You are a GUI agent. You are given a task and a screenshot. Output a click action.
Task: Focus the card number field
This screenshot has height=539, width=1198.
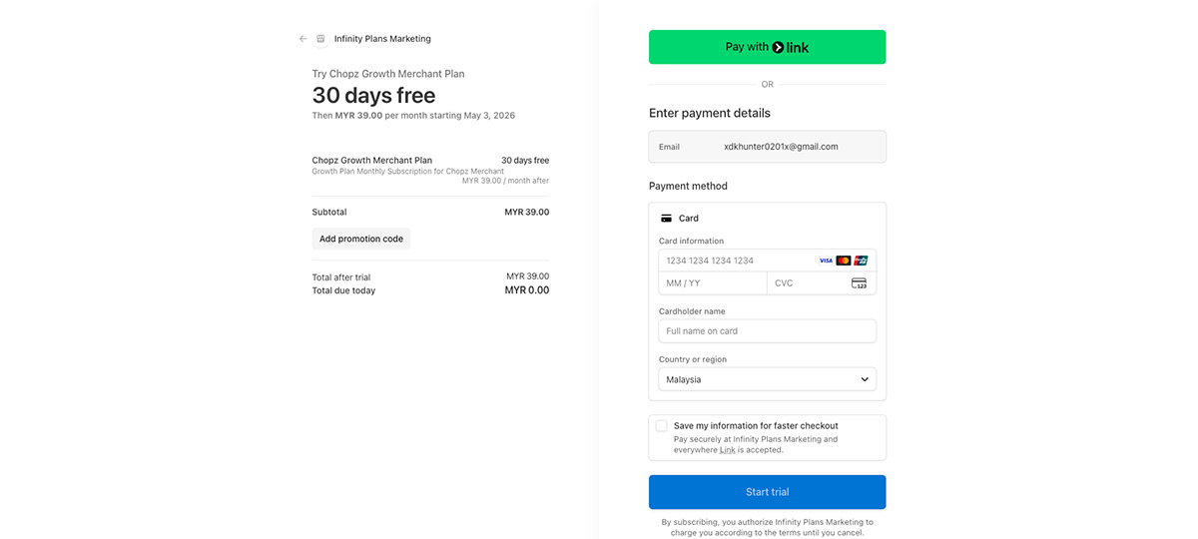click(734, 261)
